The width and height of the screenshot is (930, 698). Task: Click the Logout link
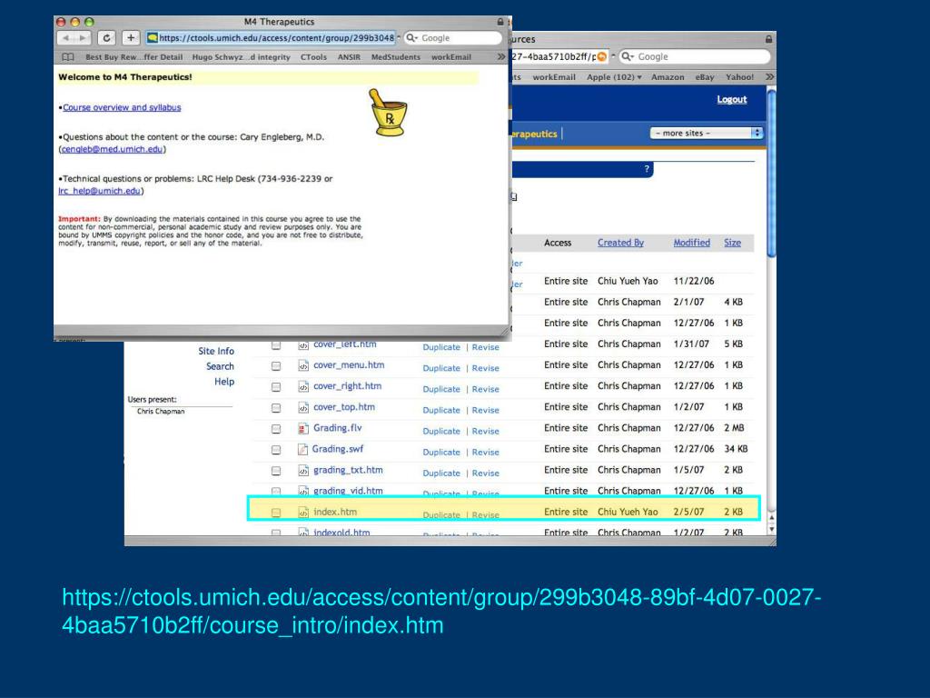point(731,99)
